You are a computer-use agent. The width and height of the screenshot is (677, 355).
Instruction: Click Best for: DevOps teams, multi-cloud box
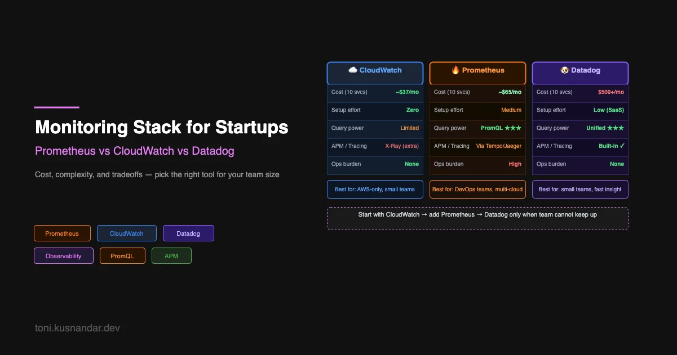pyautogui.click(x=477, y=190)
